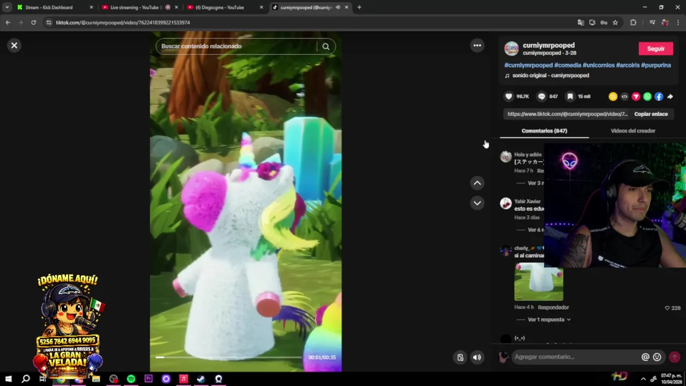Close the TikTok video viewer
The image size is (686, 386).
(14, 46)
